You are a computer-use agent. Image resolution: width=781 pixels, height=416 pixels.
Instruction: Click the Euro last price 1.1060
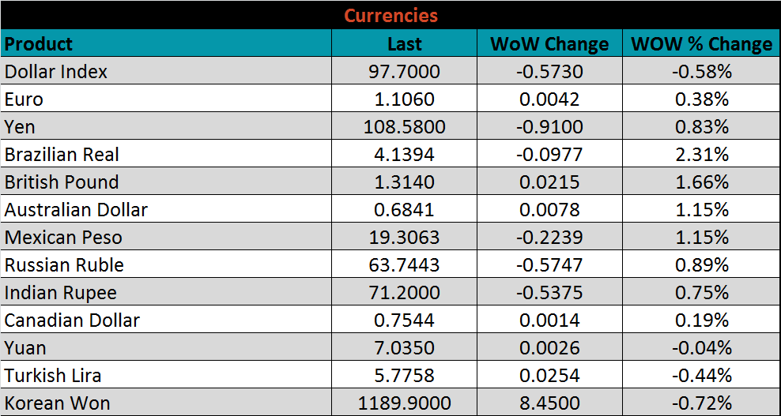point(404,99)
